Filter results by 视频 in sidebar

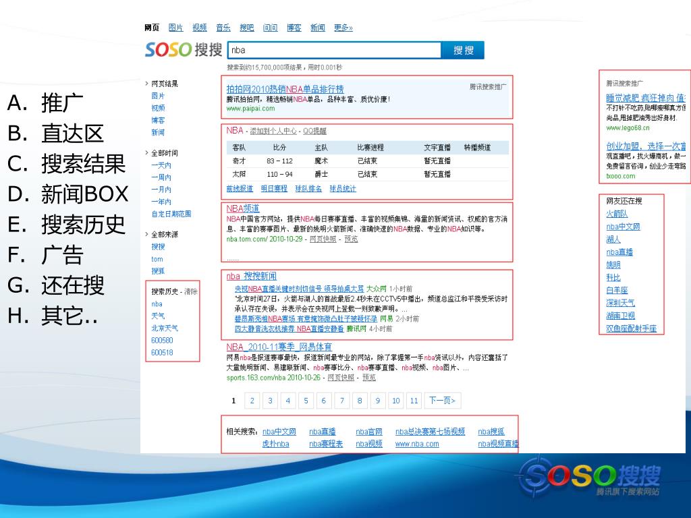point(158,108)
